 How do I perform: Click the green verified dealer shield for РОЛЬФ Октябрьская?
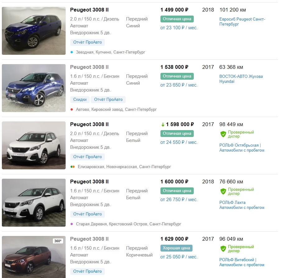tap(223, 134)
